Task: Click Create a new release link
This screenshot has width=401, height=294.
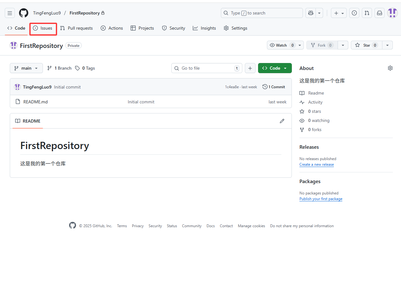Action: coord(316,164)
